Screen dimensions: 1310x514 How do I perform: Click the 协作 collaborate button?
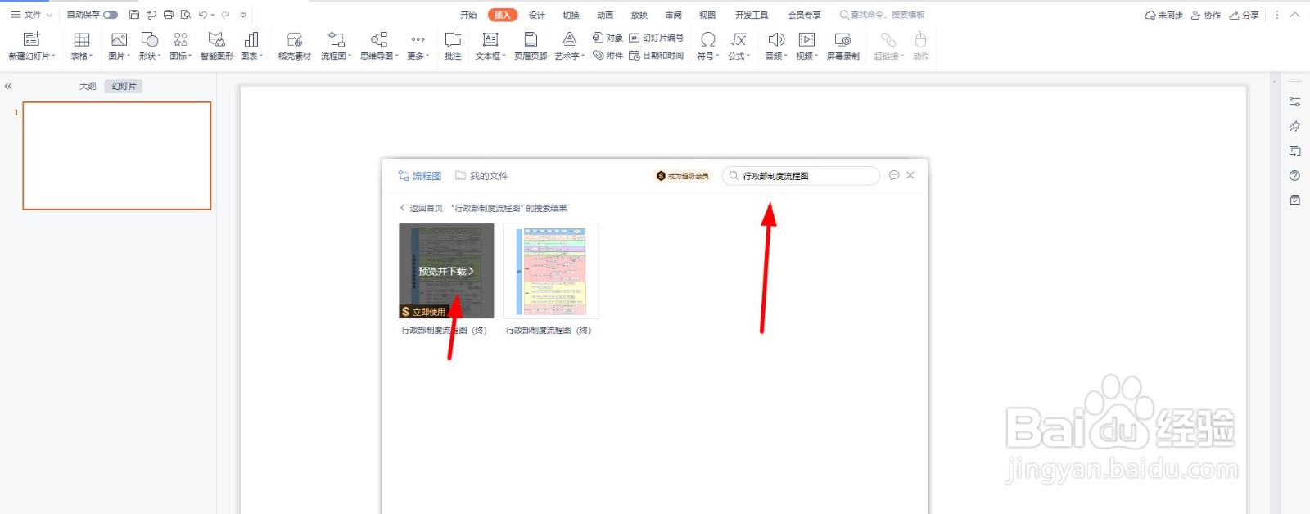(1206, 15)
